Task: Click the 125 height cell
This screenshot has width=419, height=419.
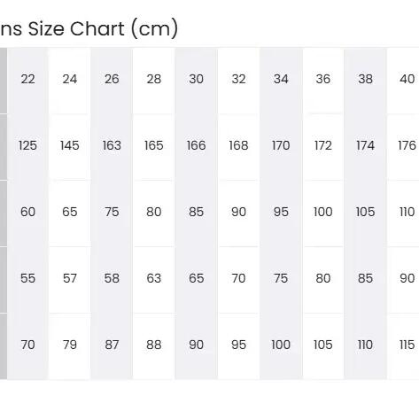Action: tap(27, 146)
